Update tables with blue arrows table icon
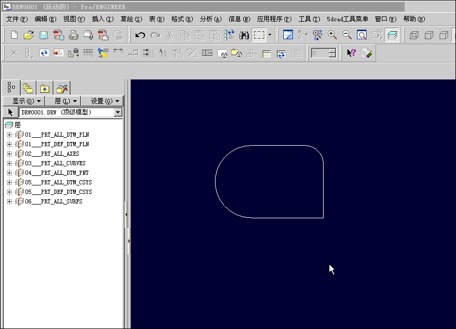Viewport: 456px width, 329px height. [x=281, y=54]
